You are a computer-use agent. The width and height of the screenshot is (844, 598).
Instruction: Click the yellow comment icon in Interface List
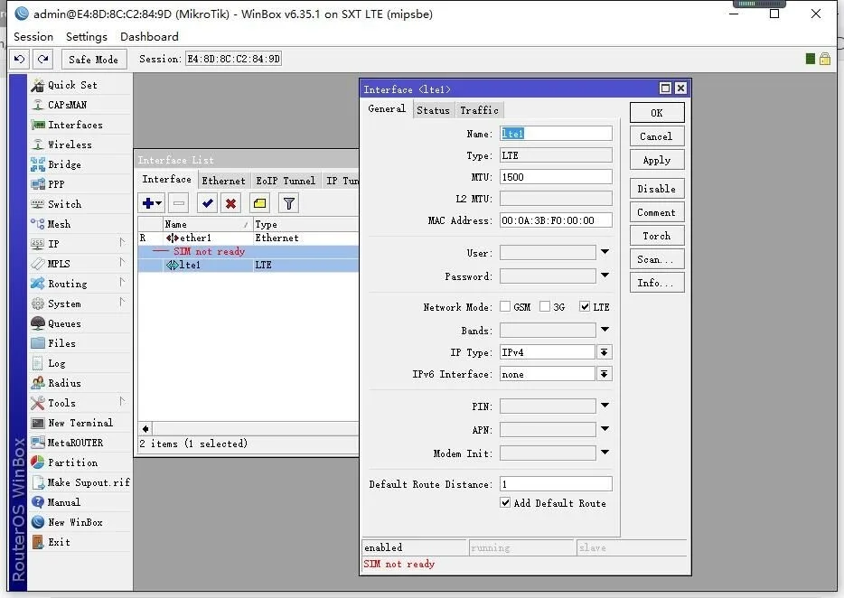click(x=260, y=203)
